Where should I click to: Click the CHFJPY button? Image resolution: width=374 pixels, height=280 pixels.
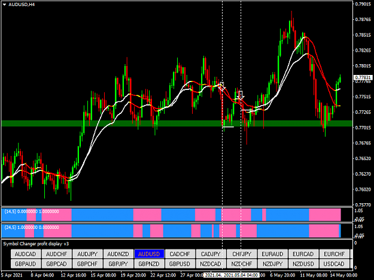click(x=242, y=254)
